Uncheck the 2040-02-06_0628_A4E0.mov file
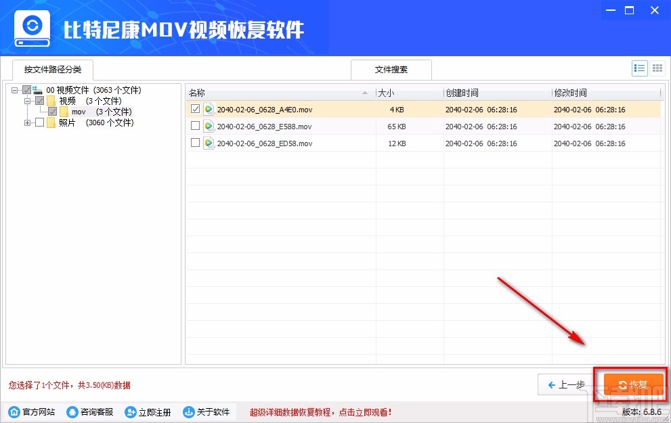Image resolution: width=671 pixels, height=423 pixels. pyautogui.click(x=195, y=110)
